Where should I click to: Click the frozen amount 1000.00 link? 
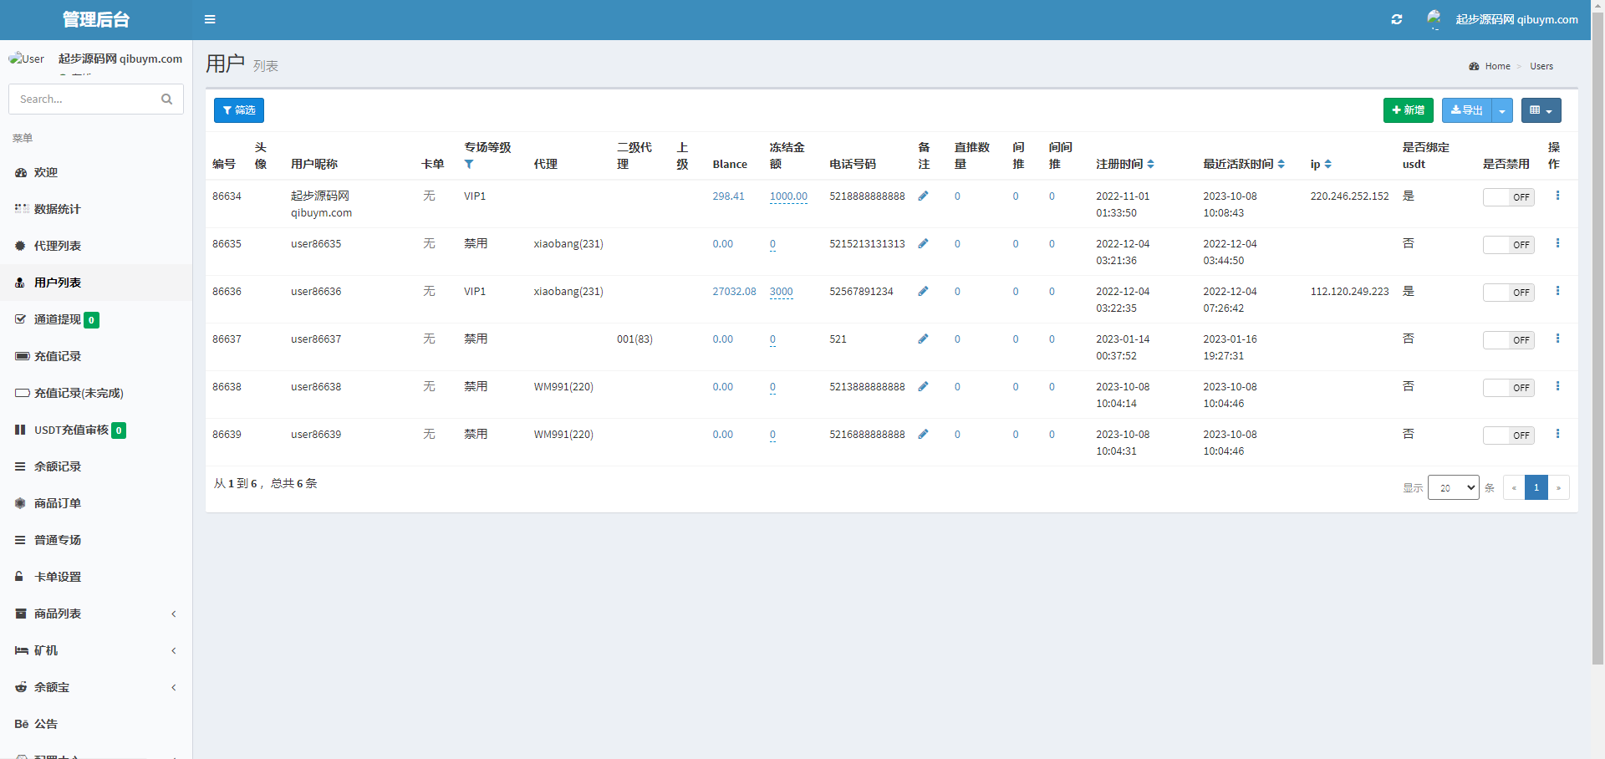click(787, 196)
